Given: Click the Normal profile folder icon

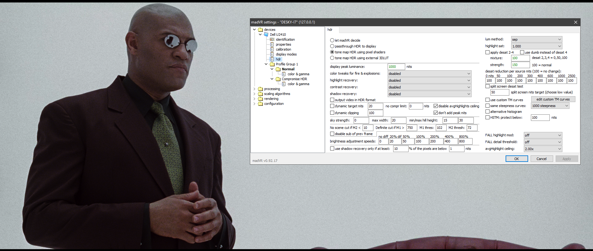Looking at the screenshot, I should pos(278,69).
